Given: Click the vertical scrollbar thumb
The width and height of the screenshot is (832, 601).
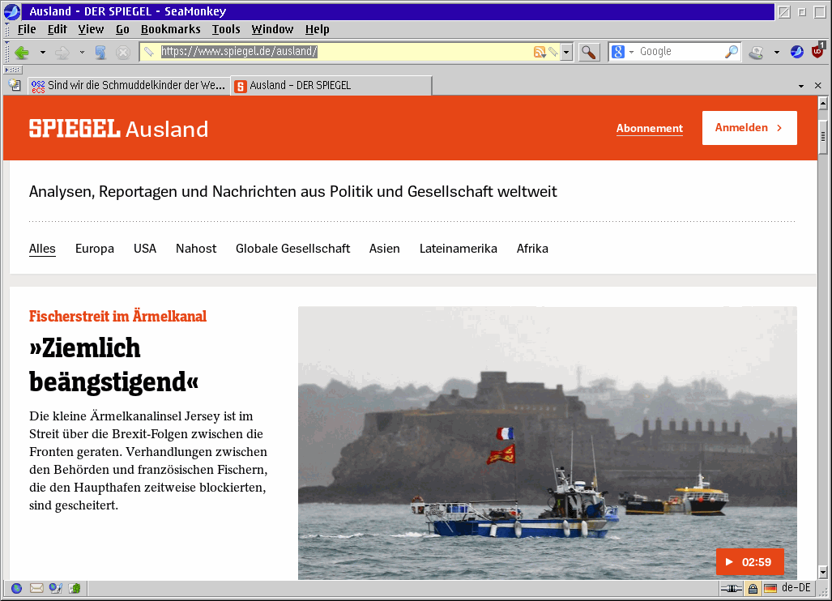Looking at the screenshot, I should [x=823, y=136].
